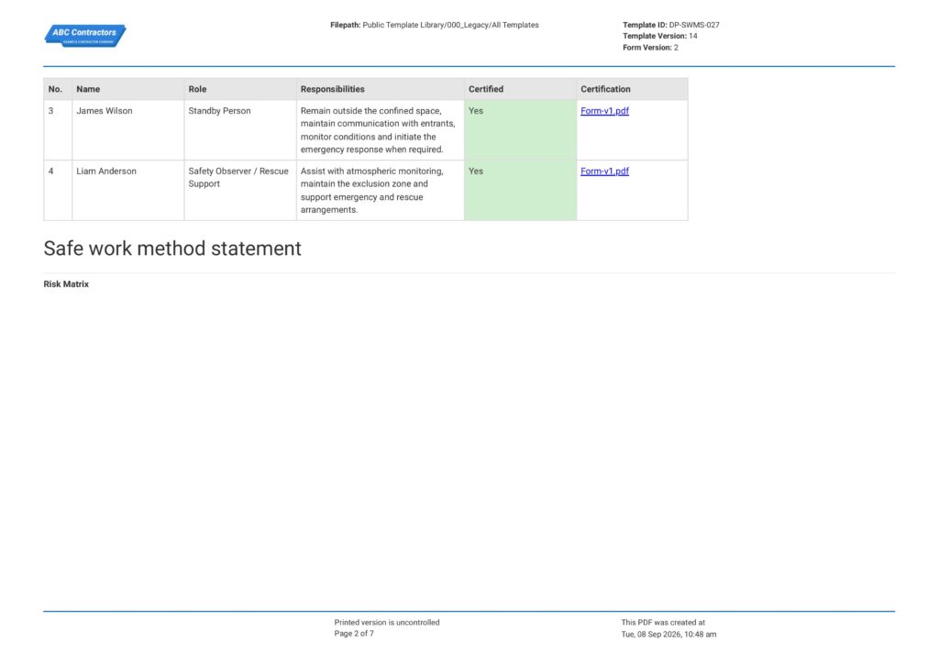939x665 pixels.
Task: Select the Filepath header text
Action: tap(434, 25)
